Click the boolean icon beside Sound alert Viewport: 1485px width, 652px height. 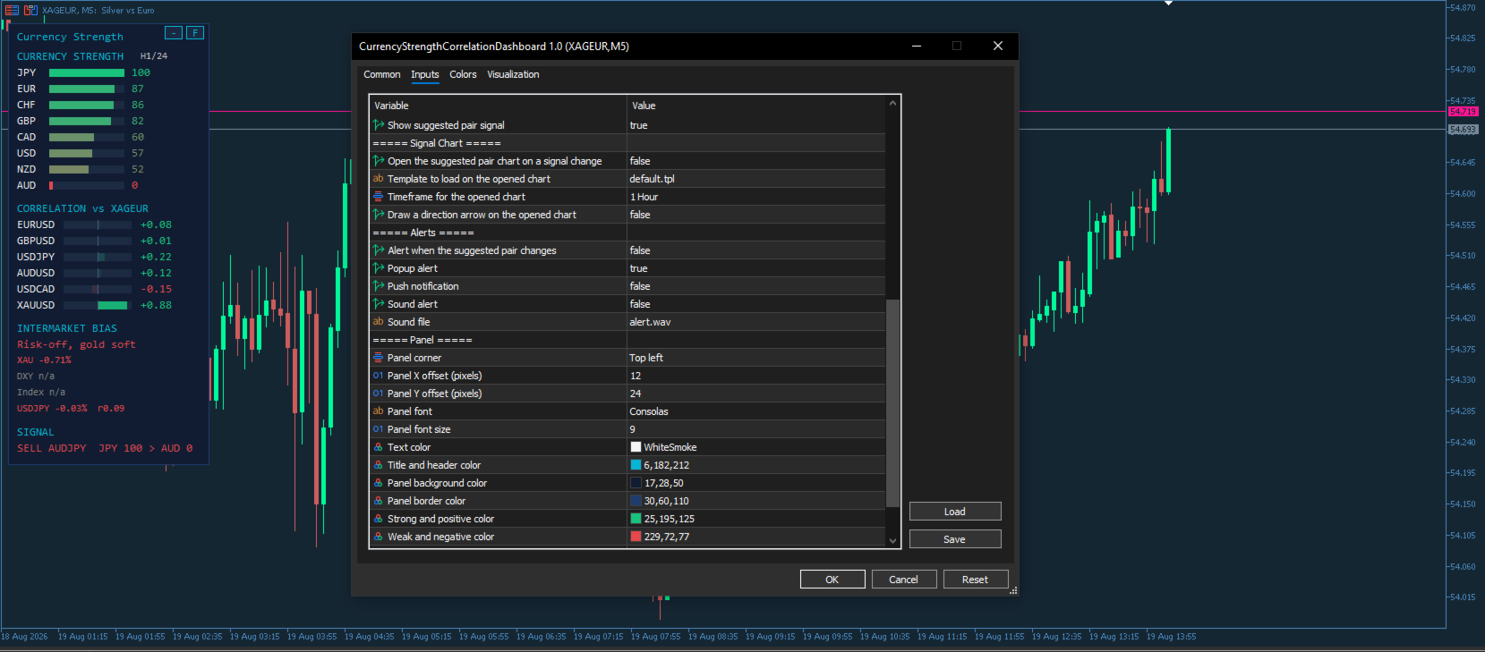(x=379, y=304)
